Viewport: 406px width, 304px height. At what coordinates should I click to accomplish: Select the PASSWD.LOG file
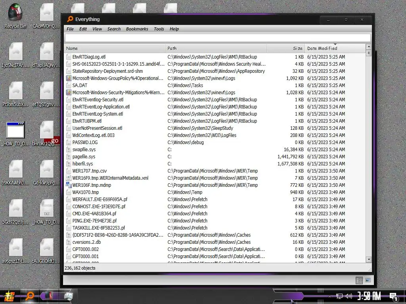214,142
